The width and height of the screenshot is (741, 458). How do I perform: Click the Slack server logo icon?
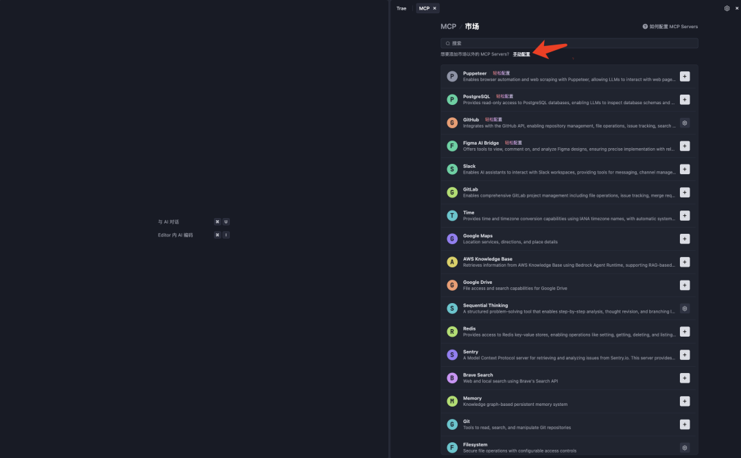[452, 169]
